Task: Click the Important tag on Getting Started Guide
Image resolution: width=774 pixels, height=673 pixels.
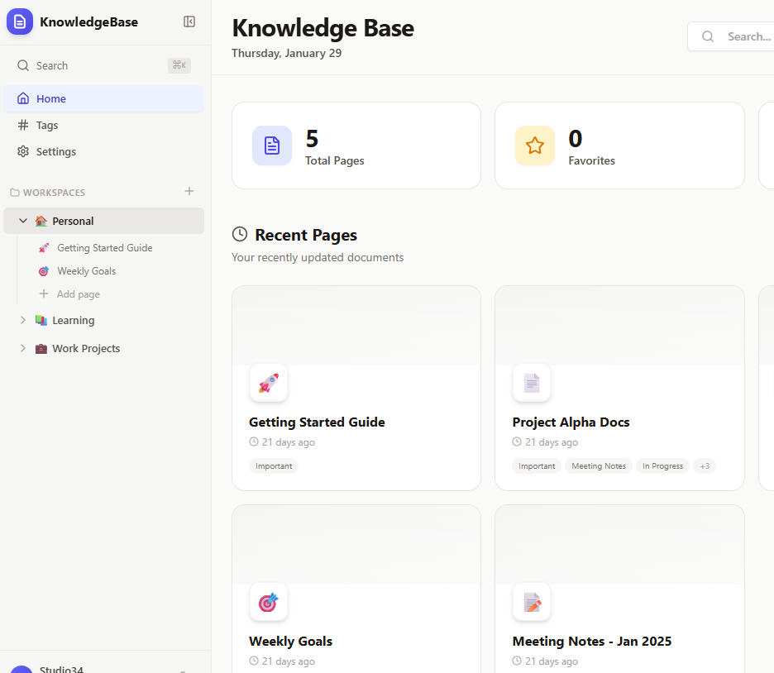Action: [274, 465]
